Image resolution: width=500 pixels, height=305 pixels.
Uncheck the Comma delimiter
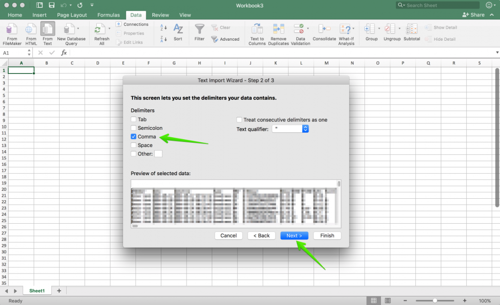[x=134, y=136]
